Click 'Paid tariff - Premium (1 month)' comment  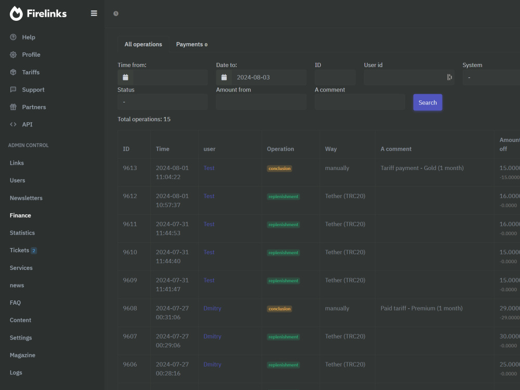pos(421,308)
